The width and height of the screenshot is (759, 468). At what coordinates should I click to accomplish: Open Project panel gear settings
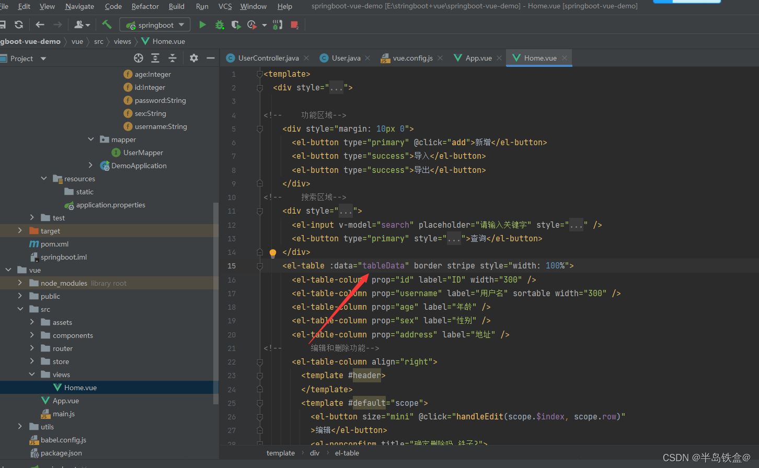click(194, 58)
